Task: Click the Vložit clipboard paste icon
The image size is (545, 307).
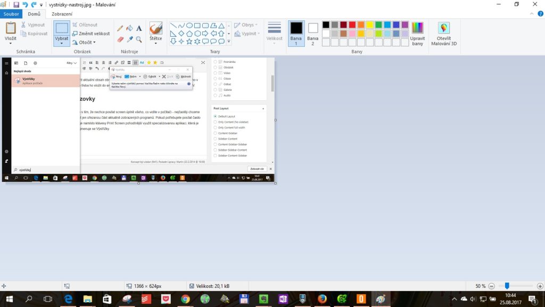Action: (x=11, y=28)
